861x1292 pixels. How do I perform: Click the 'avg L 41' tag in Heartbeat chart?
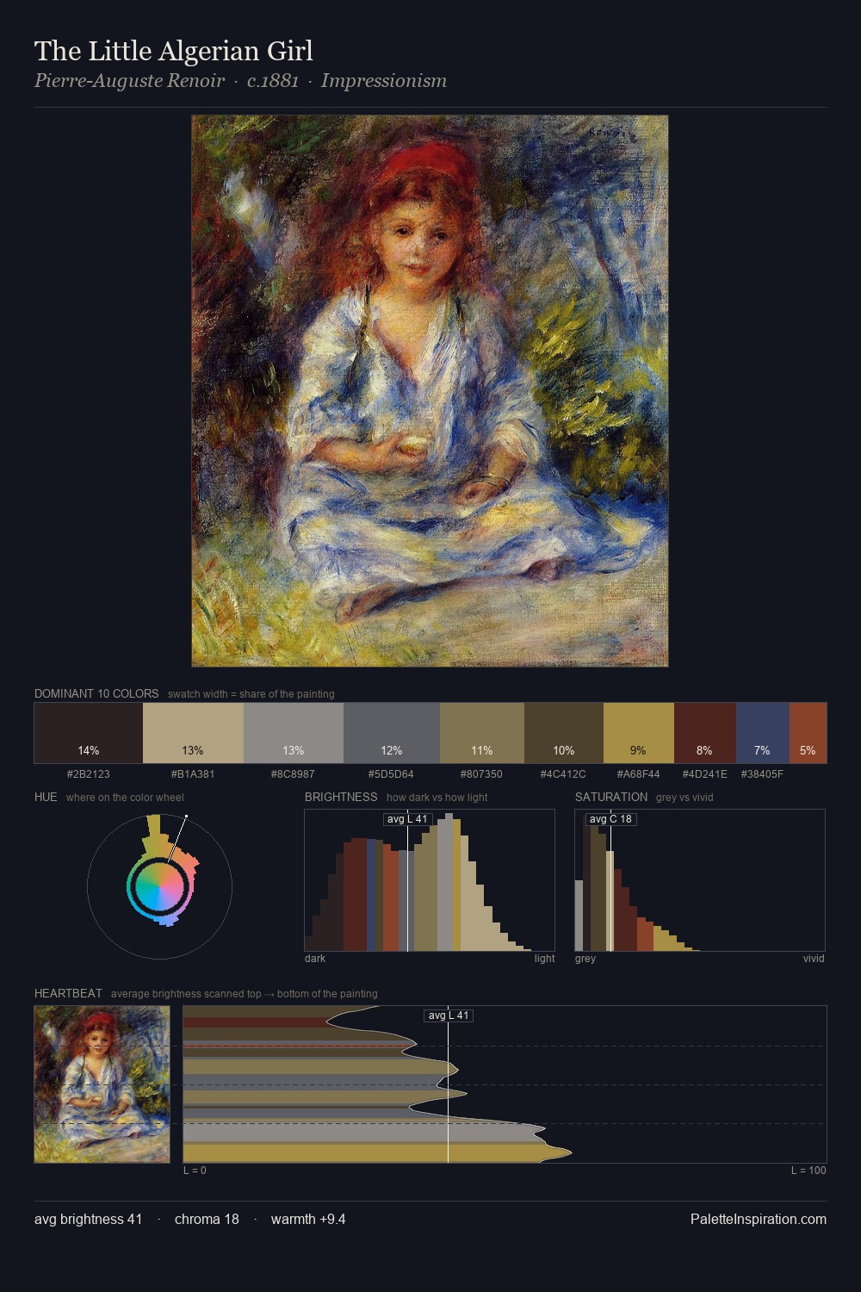[x=449, y=1016]
